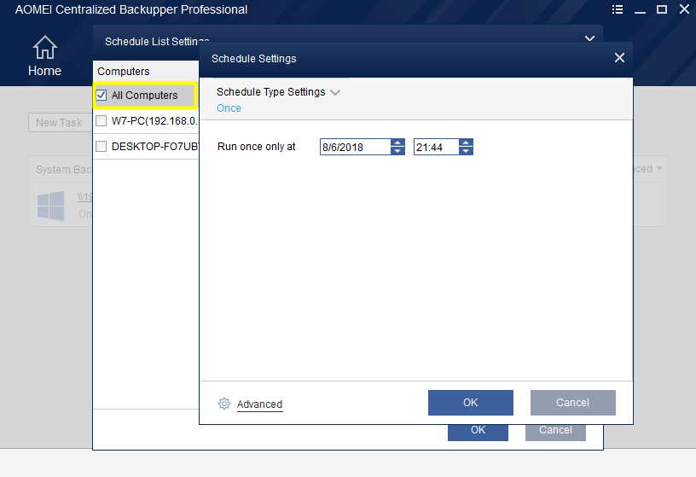
Task: Open the Advanced dropdown in background window
Action: click(659, 168)
